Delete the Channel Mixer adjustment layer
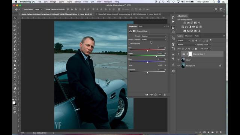Screen dimensions: 240x135 tap(165, 94)
